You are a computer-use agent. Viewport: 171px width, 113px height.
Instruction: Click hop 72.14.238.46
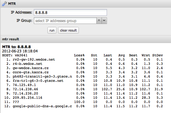[x=25, y=89]
